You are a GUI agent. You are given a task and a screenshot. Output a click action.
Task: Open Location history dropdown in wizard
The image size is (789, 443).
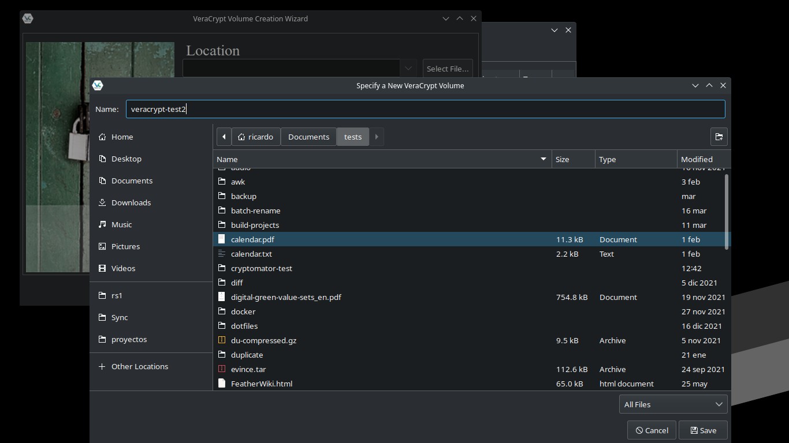coord(408,68)
